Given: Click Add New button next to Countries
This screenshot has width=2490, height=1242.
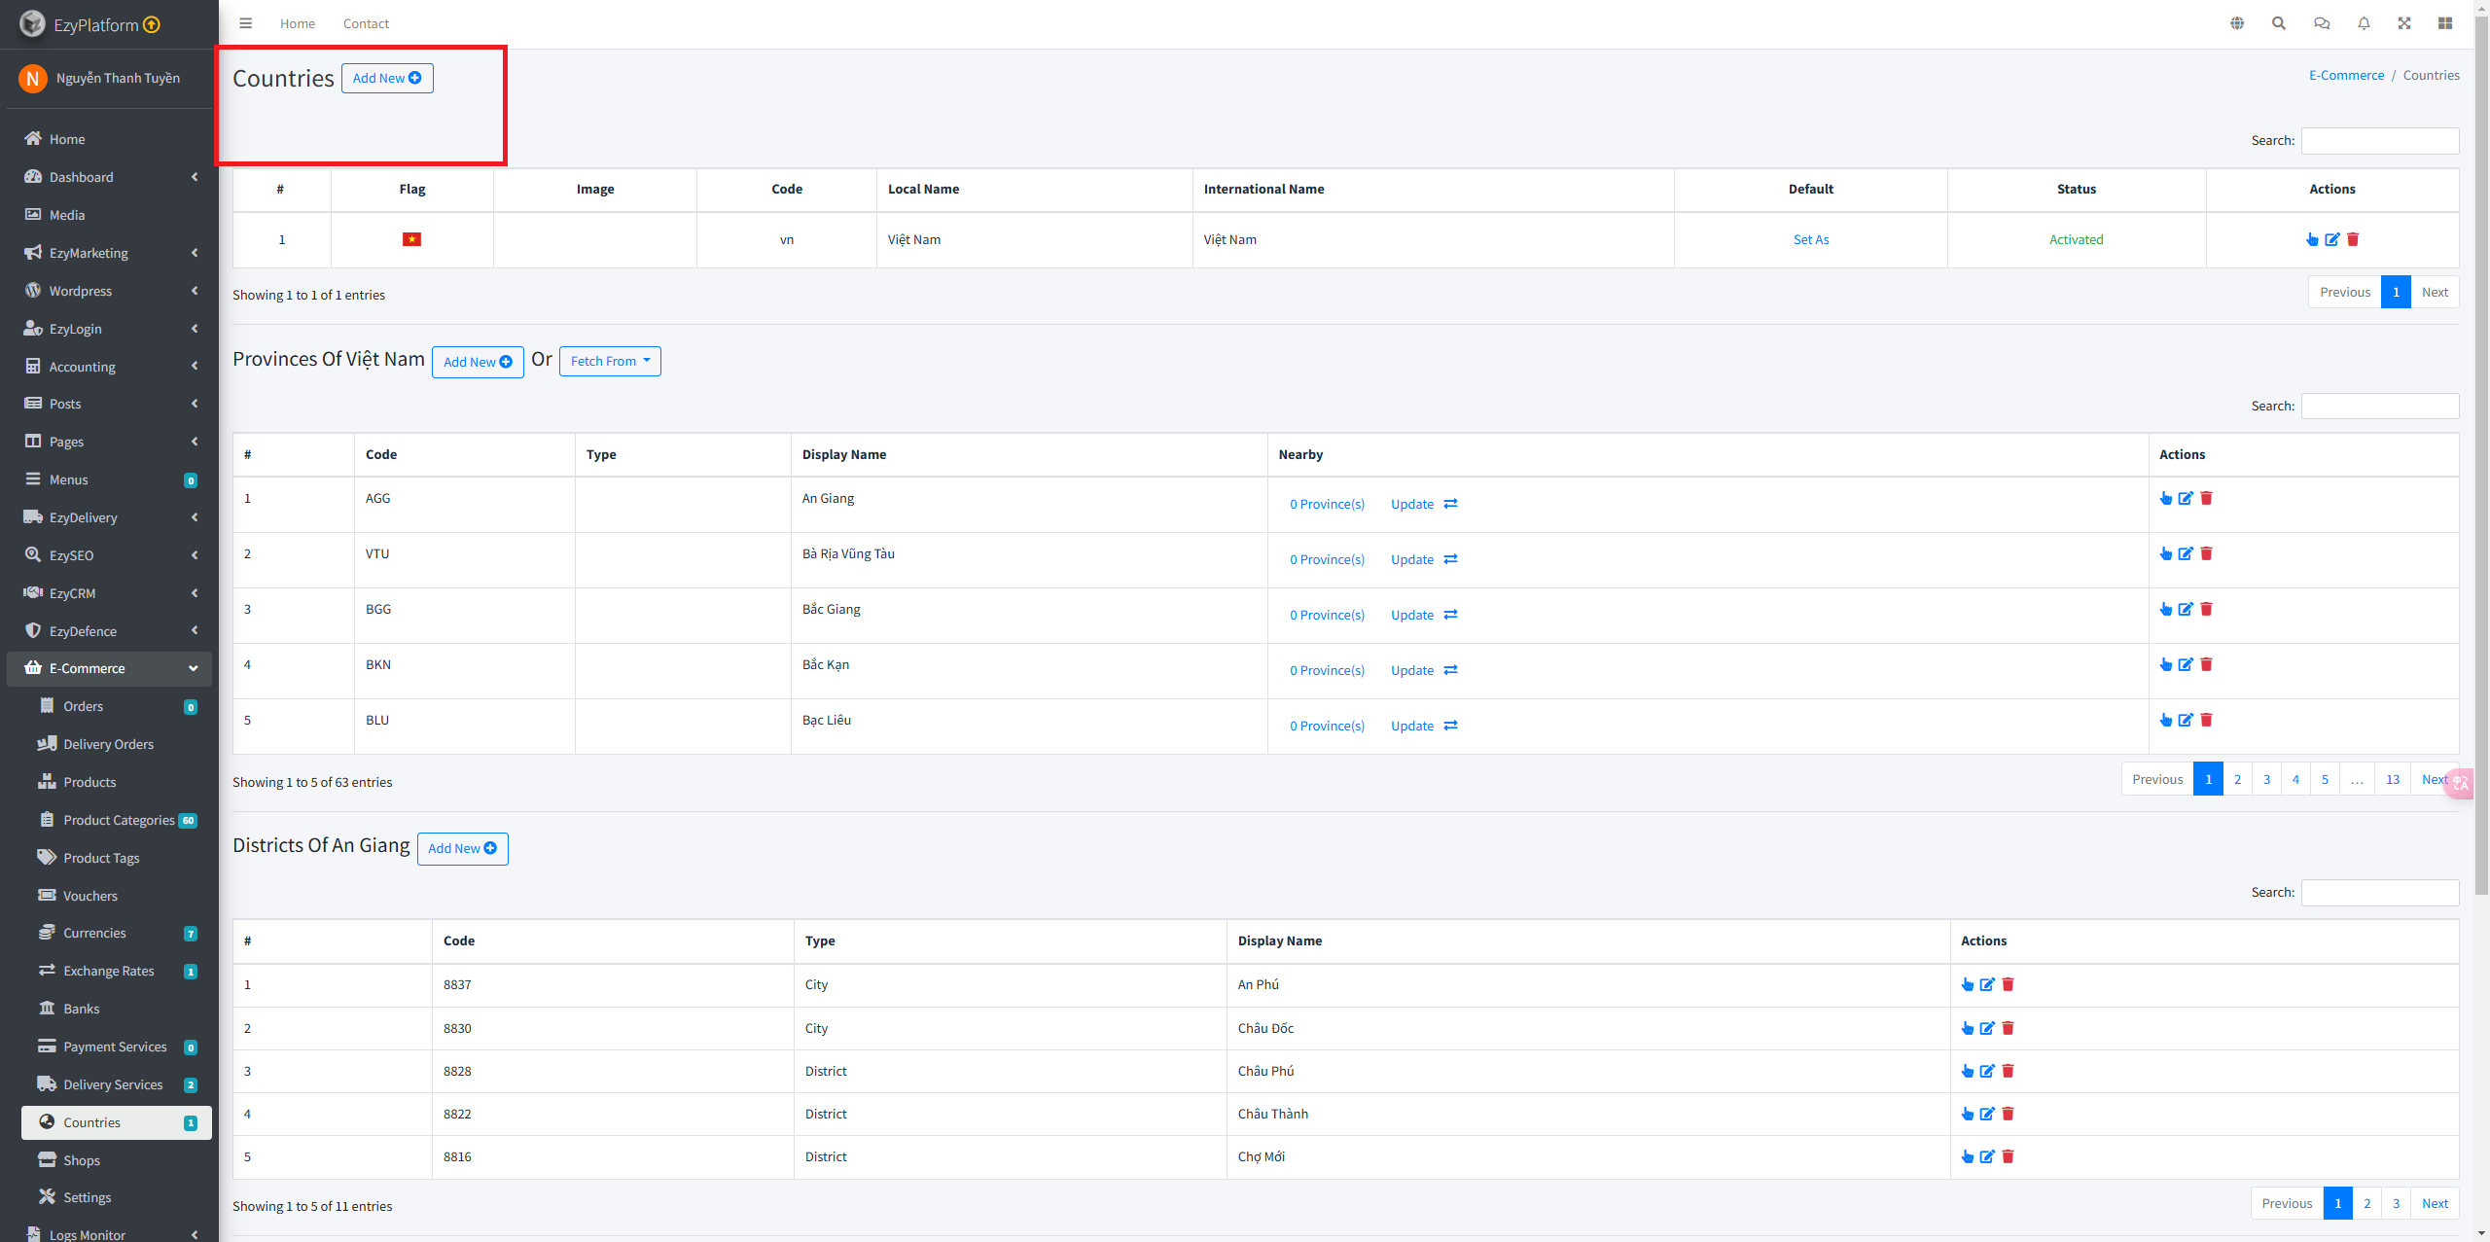Looking at the screenshot, I should pyautogui.click(x=387, y=78).
